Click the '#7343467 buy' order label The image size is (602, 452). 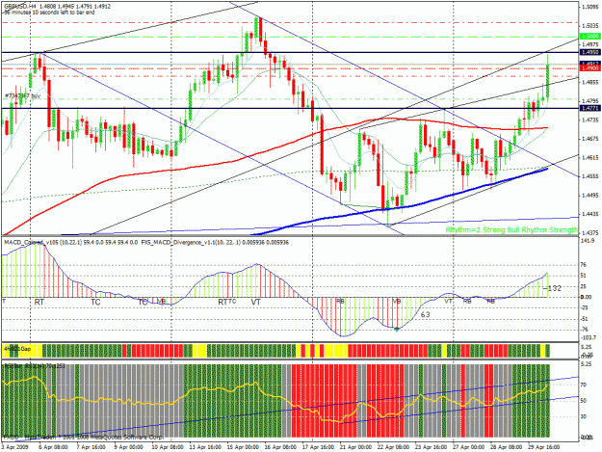click(x=22, y=95)
